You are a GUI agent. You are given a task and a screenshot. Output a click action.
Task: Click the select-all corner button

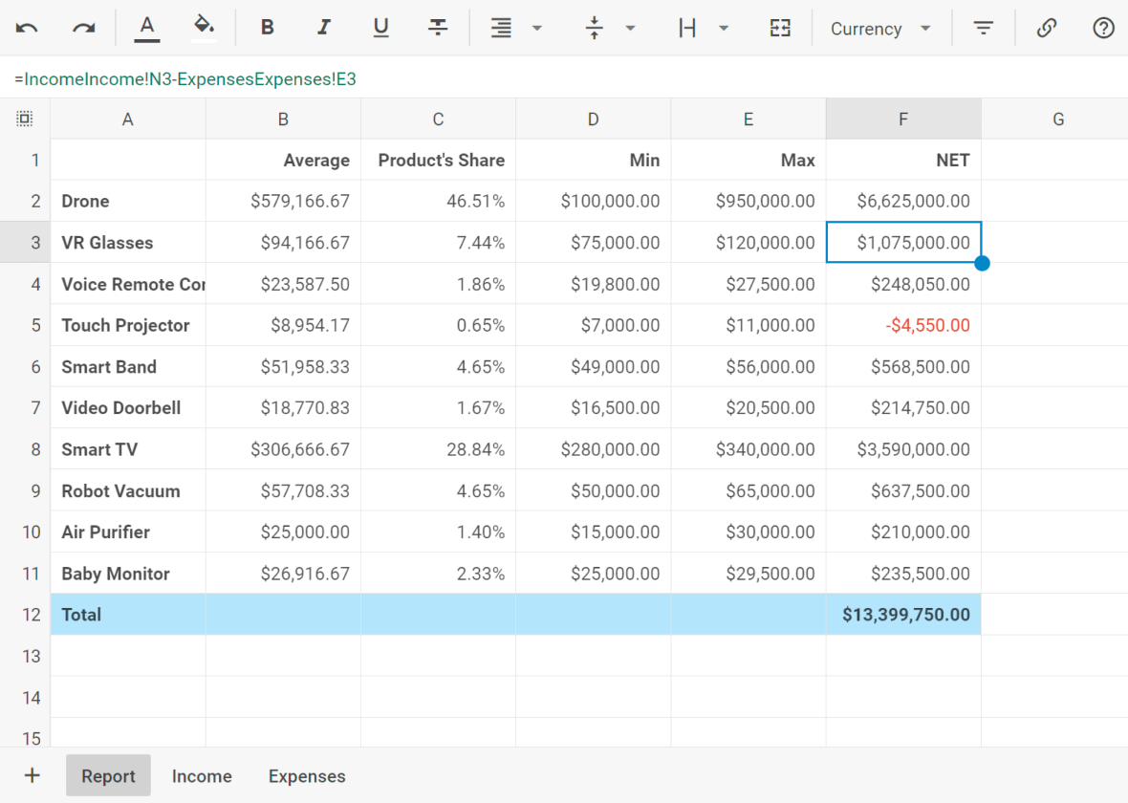pos(25,119)
